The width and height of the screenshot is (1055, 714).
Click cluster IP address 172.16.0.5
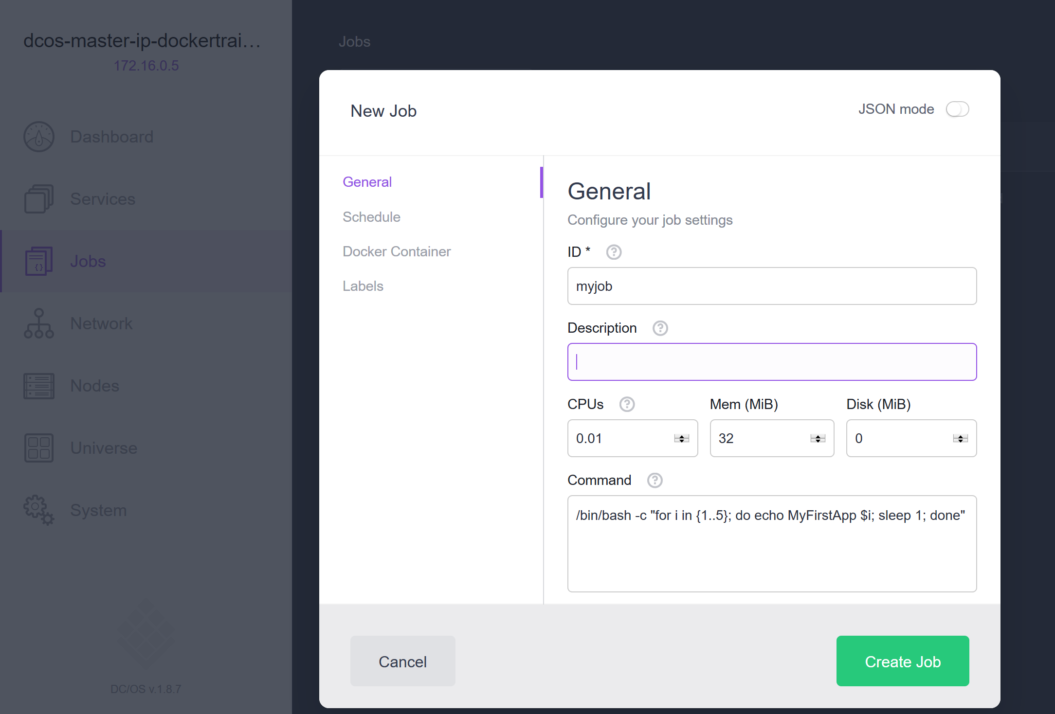(x=146, y=66)
